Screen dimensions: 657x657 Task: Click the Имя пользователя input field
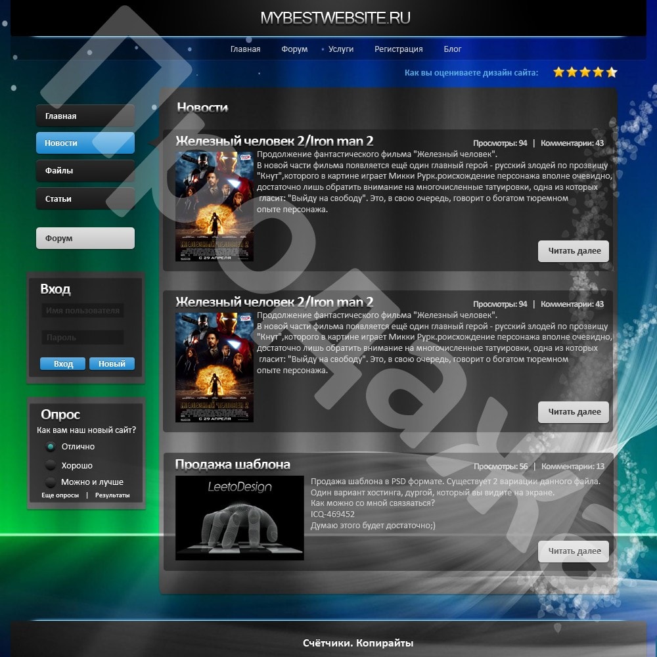click(83, 311)
